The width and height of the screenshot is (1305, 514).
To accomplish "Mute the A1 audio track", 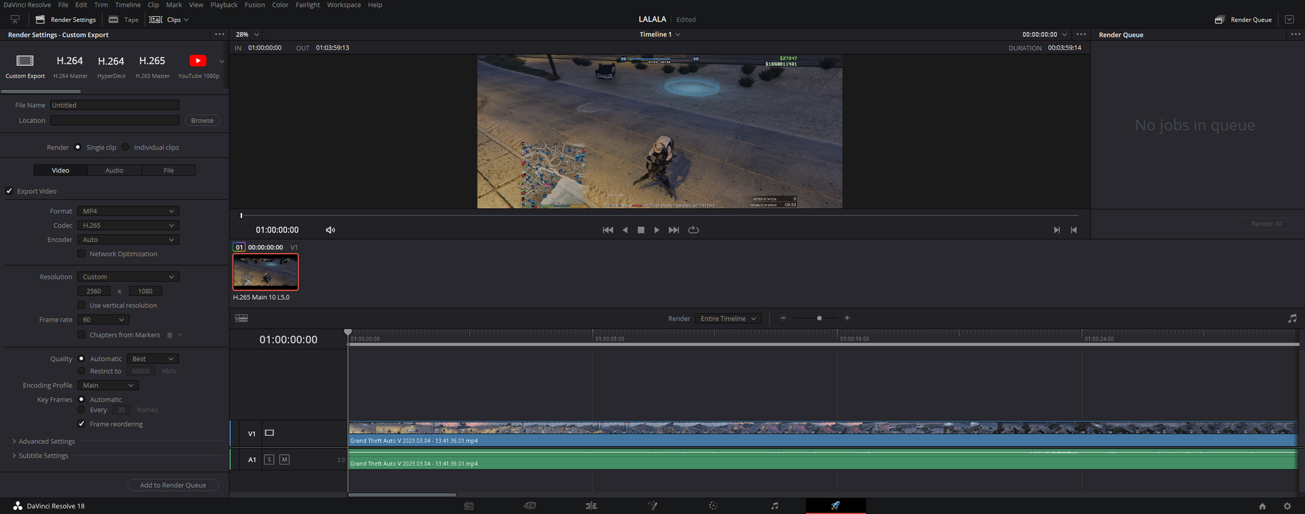I will [284, 460].
